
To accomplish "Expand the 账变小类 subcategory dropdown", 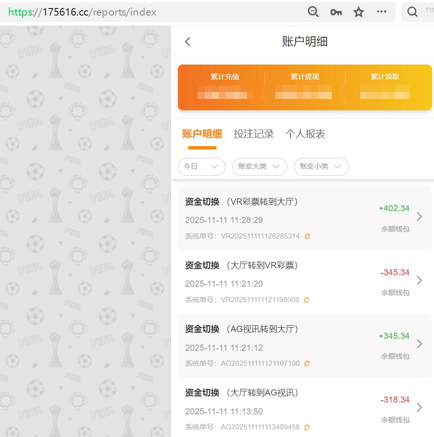I will click(x=321, y=166).
